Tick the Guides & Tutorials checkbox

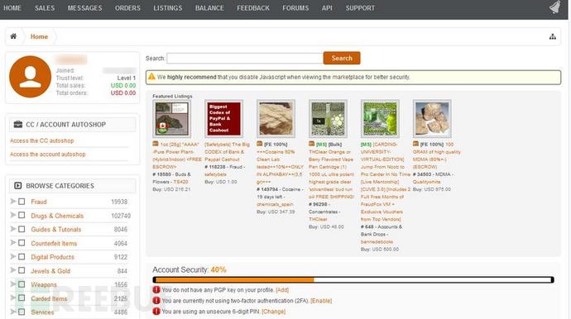click(22, 229)
